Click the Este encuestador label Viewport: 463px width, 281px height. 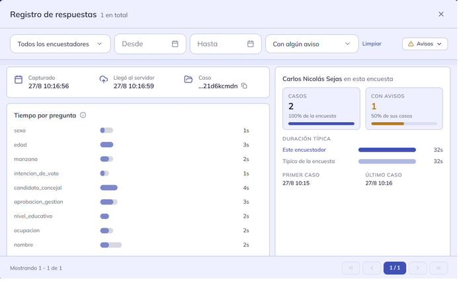pyautogui.click(x=304, y=150)
